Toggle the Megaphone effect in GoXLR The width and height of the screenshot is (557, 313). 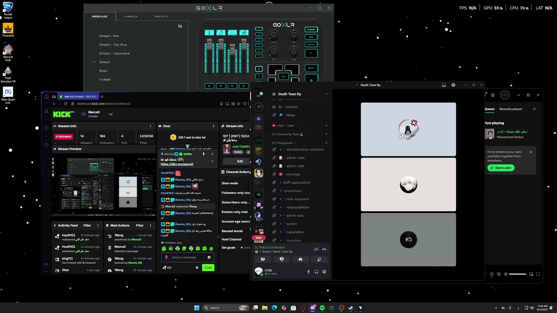[x=312, y=30]
